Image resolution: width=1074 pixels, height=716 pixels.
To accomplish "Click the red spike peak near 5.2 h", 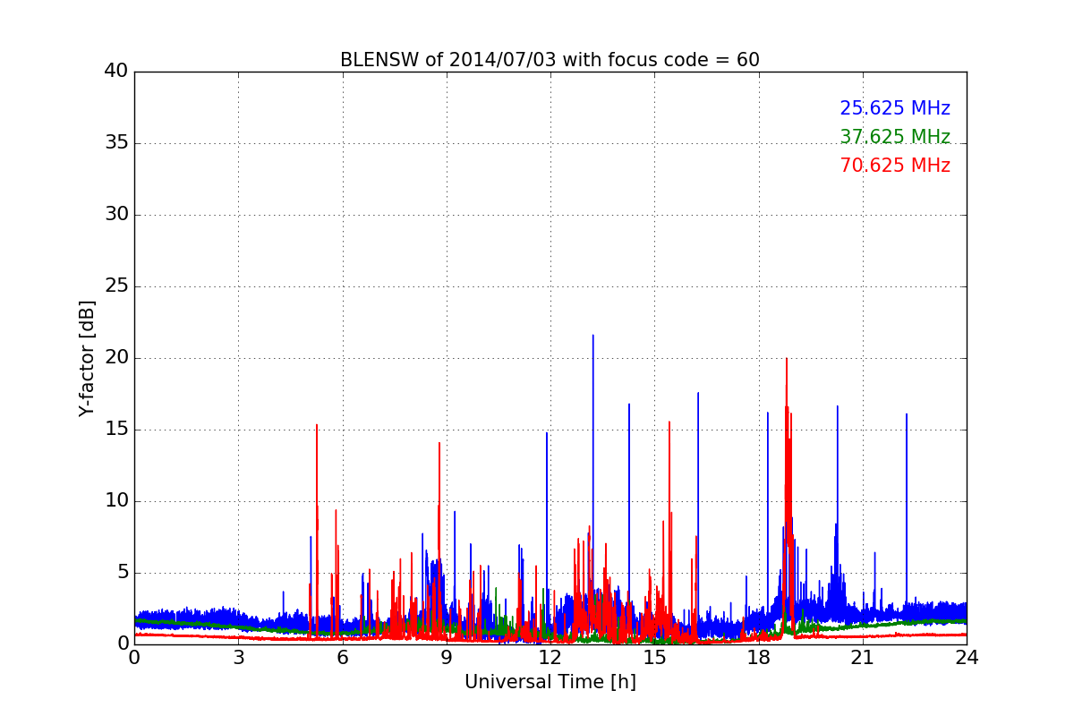I will pyautogui.click(x=316, y=426).
